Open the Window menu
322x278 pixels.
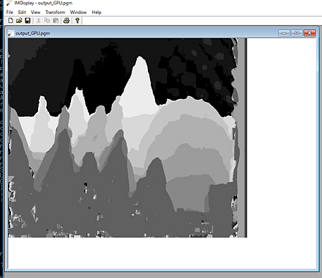coord(78,12)
